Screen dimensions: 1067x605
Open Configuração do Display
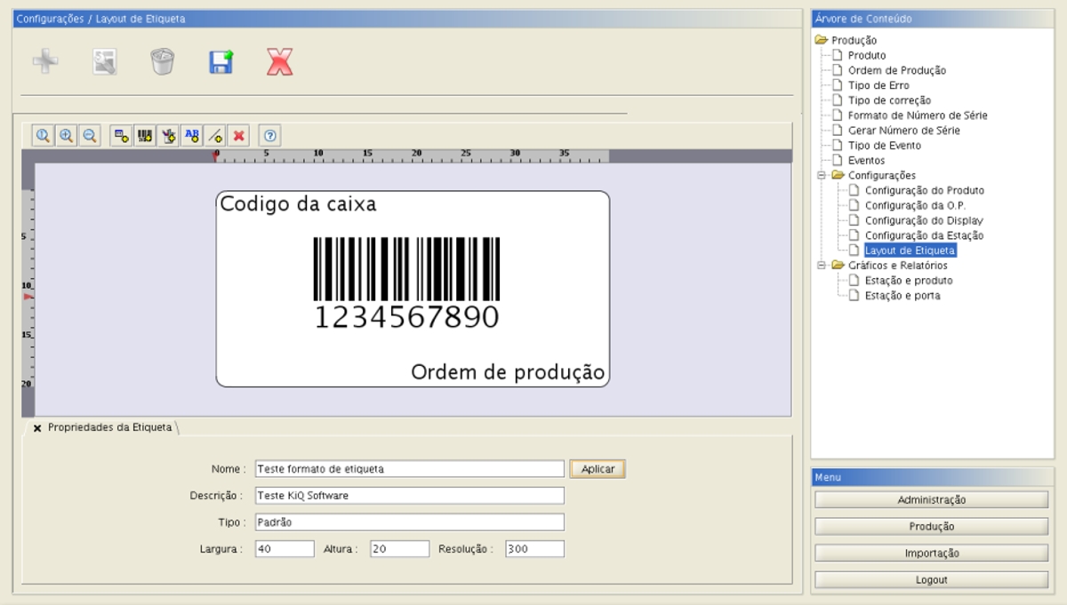923,220
